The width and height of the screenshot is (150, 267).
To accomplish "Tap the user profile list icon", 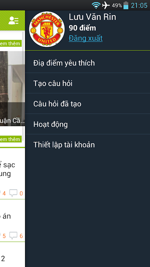I will [13, 20].
